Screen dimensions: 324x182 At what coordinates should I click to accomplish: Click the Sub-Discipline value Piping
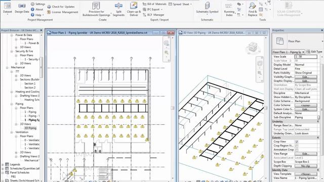coord(306,117)
